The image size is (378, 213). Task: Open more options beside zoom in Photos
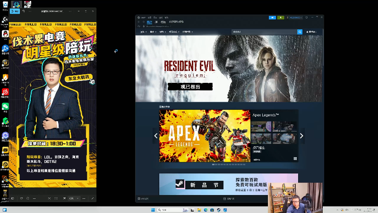coord(84,198)
